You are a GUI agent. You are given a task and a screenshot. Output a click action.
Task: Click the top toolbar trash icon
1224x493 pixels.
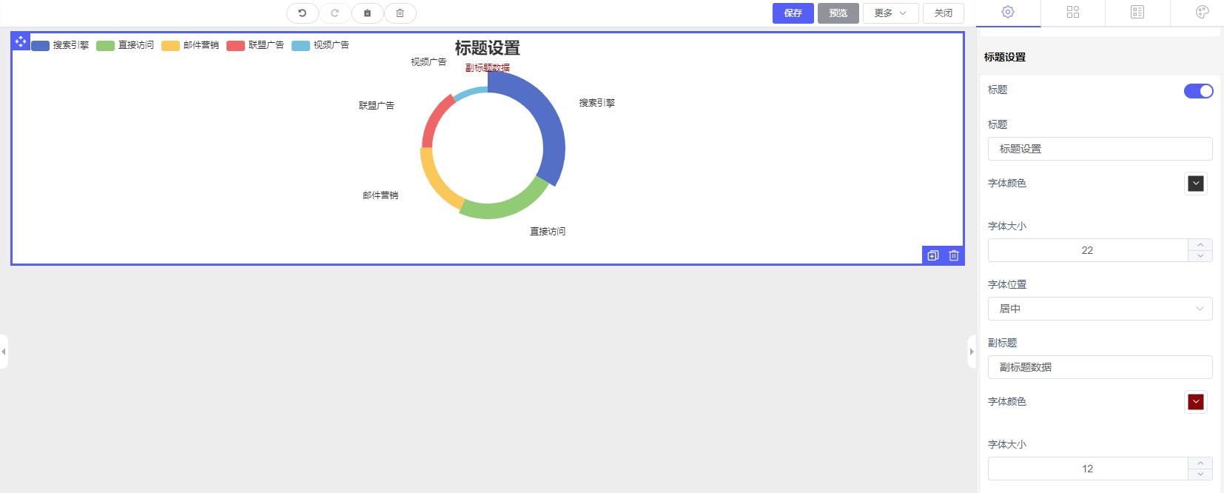pyautogui.click(x=400, y=13)
